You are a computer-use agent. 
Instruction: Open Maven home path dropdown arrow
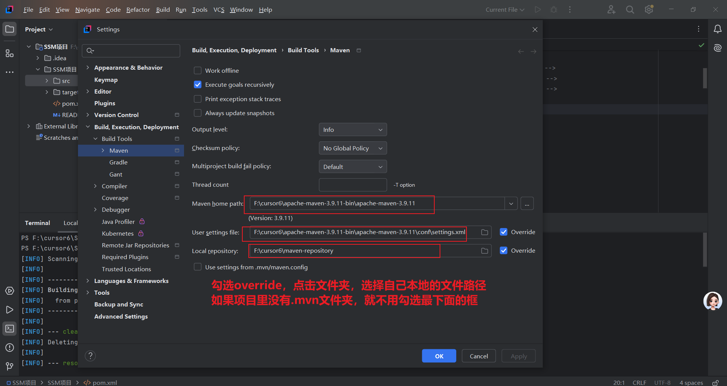[511, 203]
